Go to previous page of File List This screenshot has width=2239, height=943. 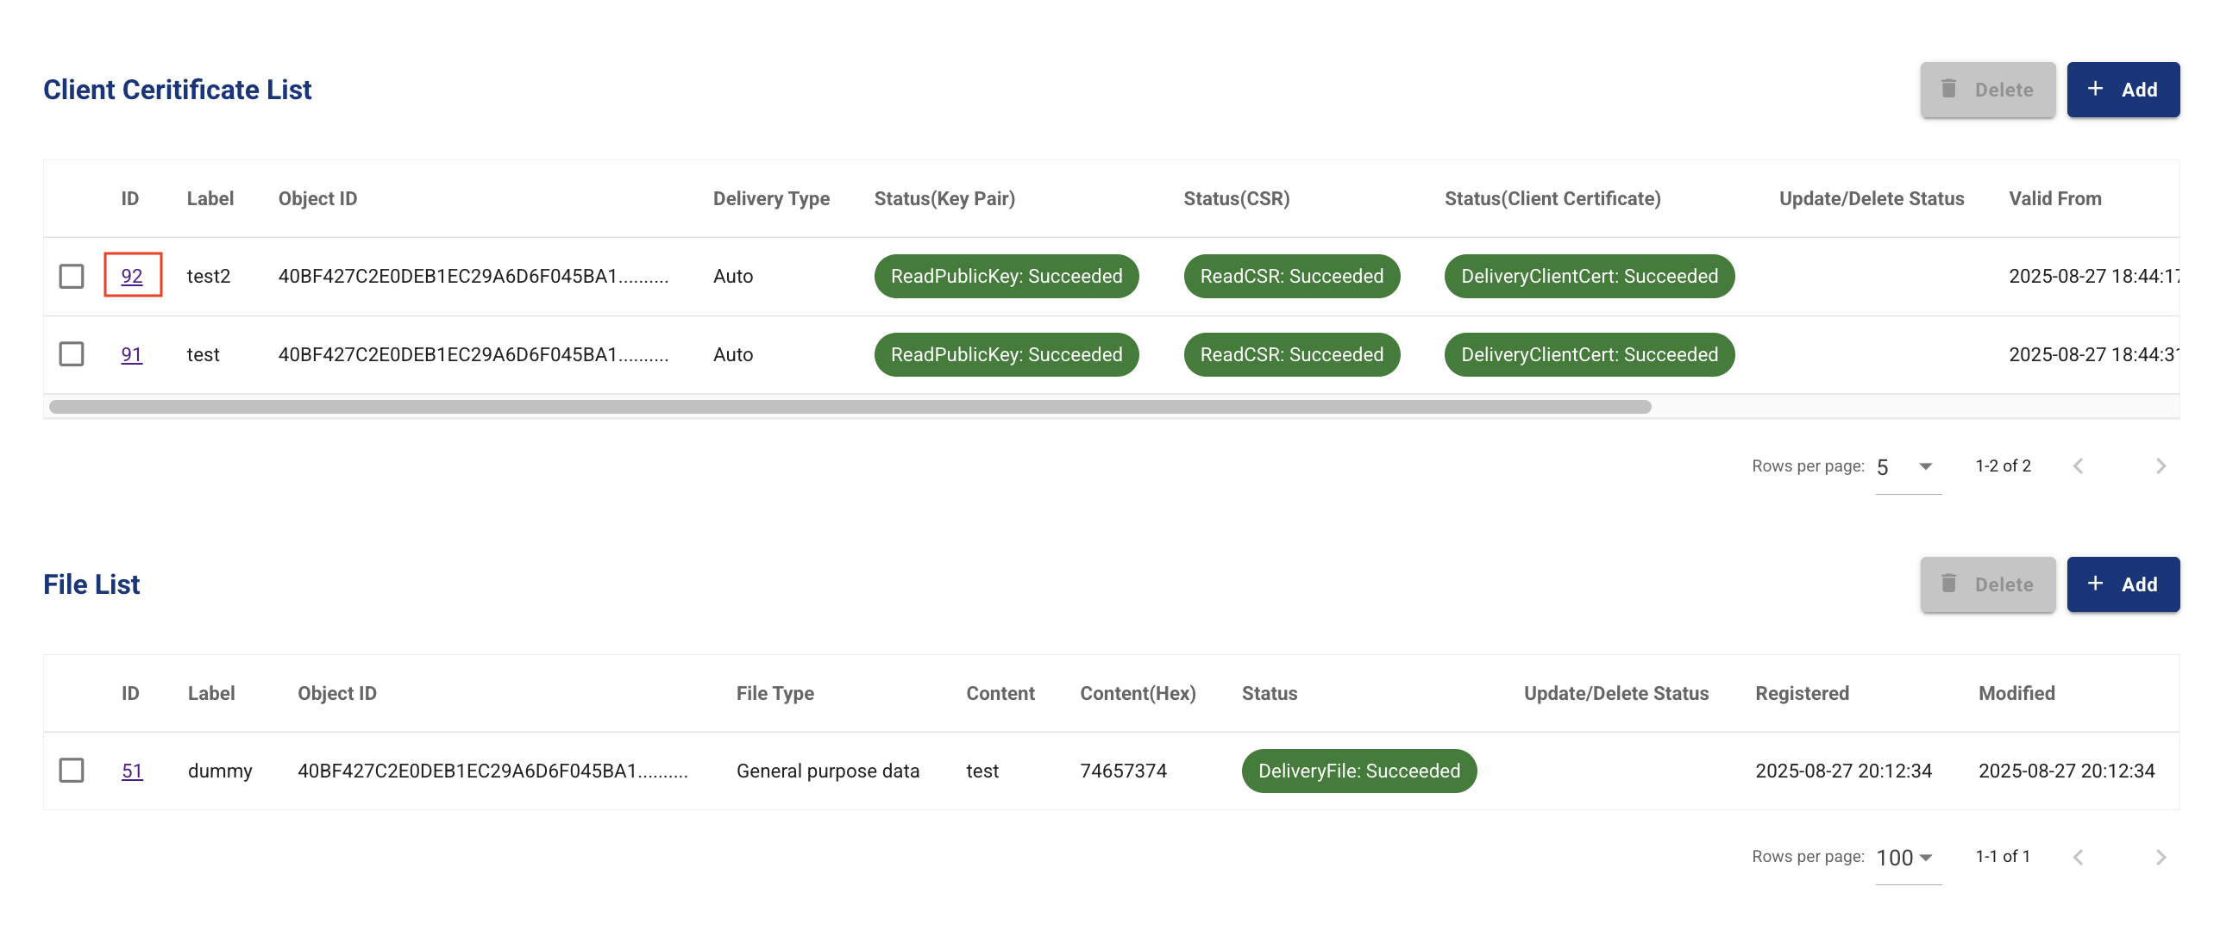coord(2079,857)
